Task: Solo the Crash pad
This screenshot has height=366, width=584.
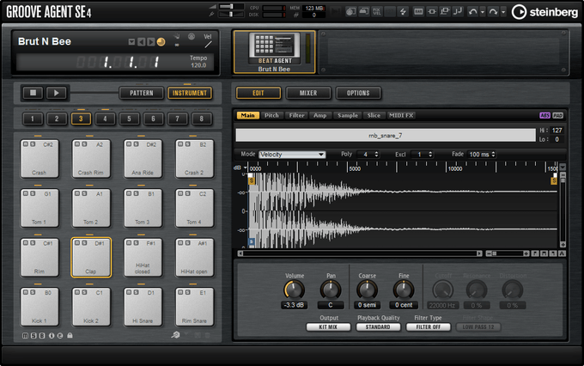Action: pos(33,144)
